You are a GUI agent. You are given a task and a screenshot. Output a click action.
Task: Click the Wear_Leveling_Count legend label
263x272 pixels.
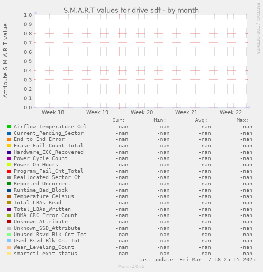tap(44, 247)
